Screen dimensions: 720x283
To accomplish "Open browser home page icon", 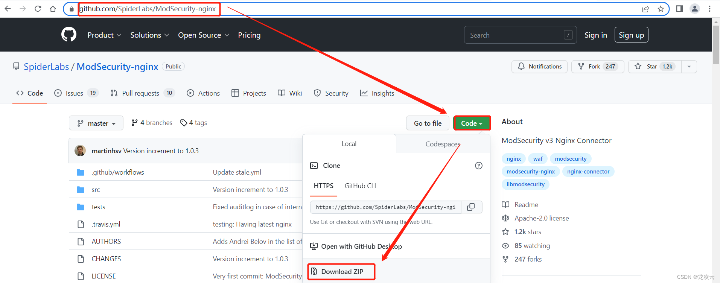I will click(53, 9).
